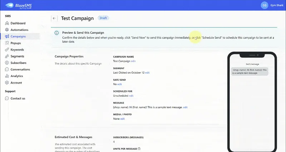
Task: Click the Gym Shark account name
Action: pos(277,5)
